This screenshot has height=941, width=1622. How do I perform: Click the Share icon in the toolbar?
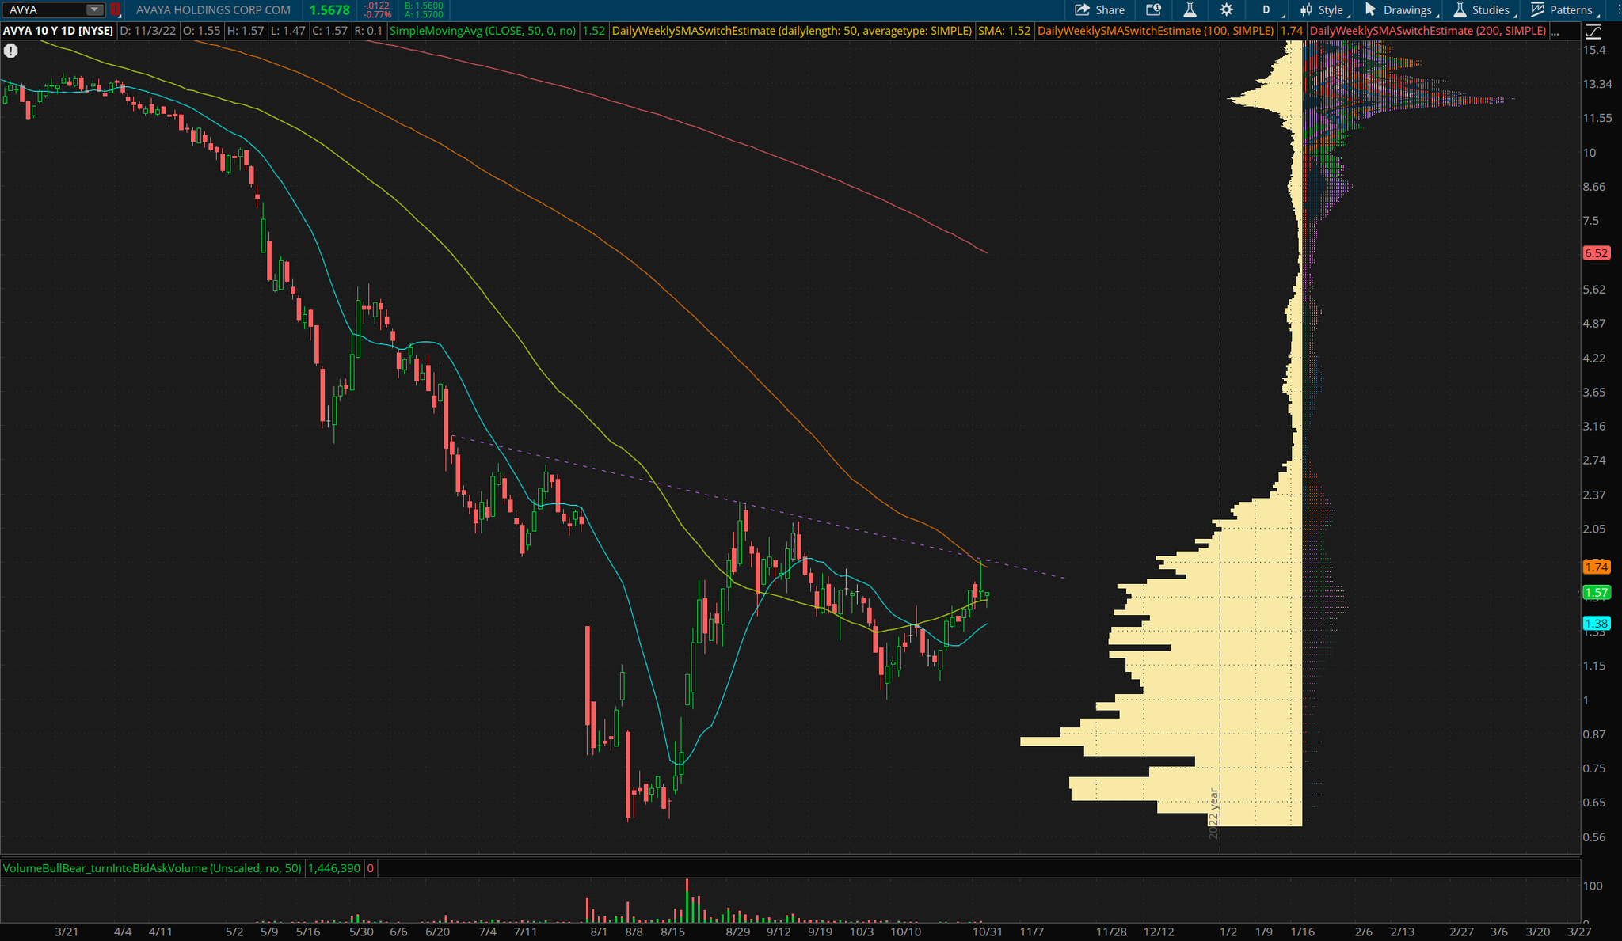1082,10
